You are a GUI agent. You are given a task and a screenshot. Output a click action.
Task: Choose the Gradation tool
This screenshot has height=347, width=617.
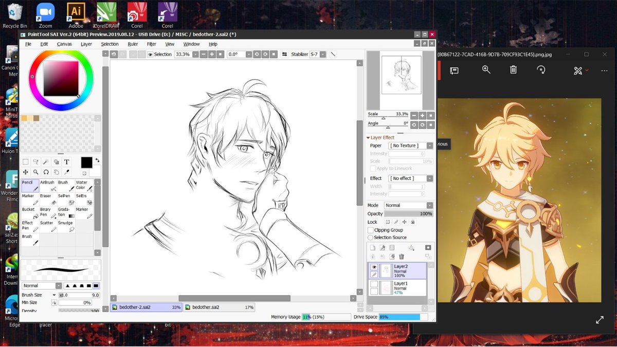pos(66,212)
